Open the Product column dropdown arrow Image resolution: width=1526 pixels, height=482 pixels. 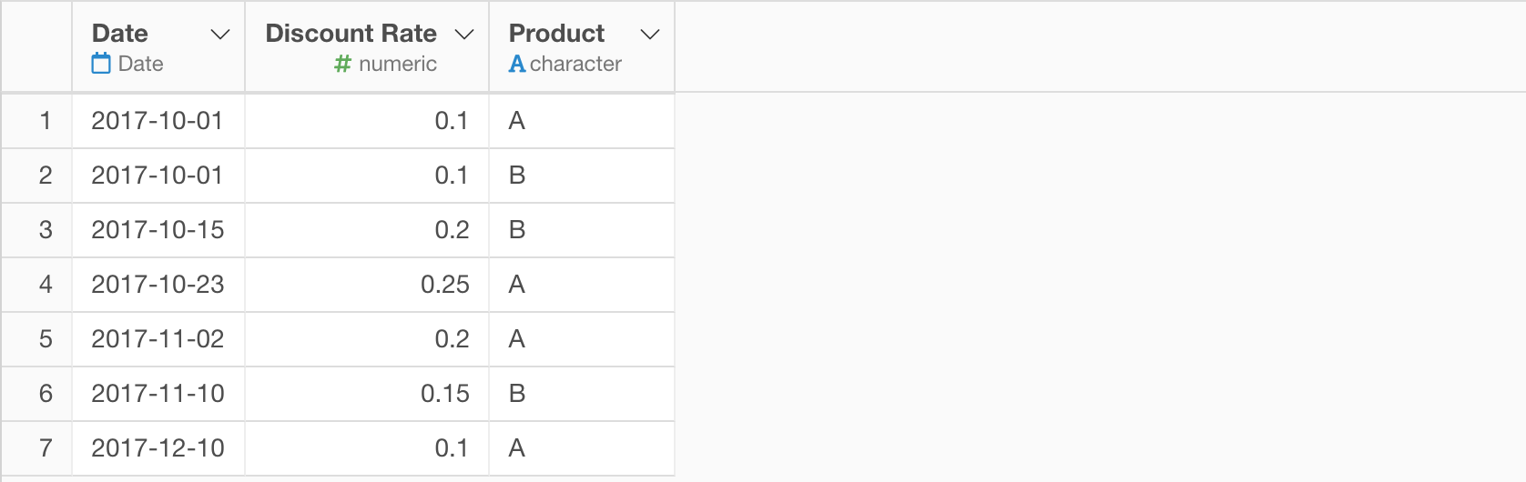pos(649,35)
